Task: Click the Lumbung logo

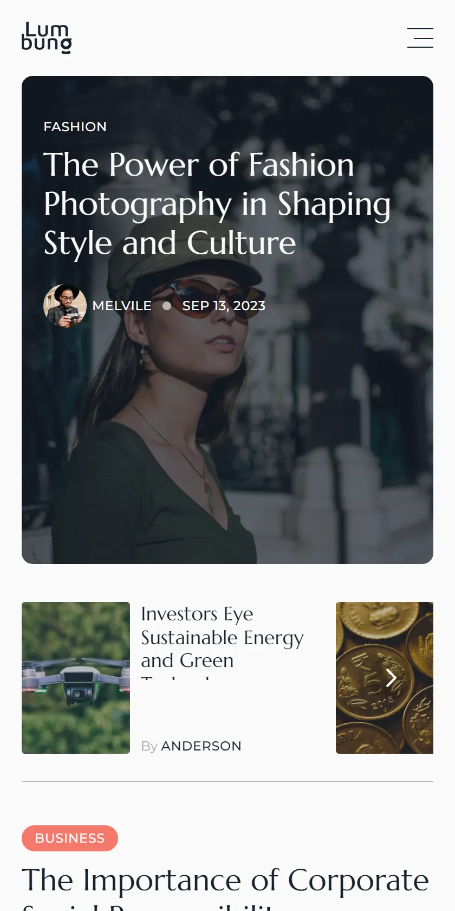Action: point(47,38)
